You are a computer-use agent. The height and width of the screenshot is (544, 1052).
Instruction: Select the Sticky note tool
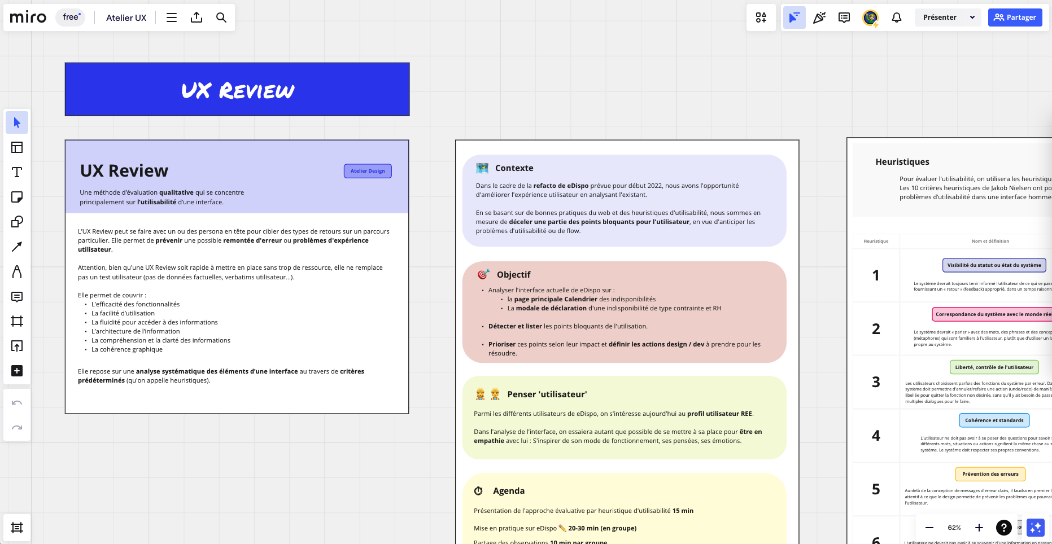(17, 197)
